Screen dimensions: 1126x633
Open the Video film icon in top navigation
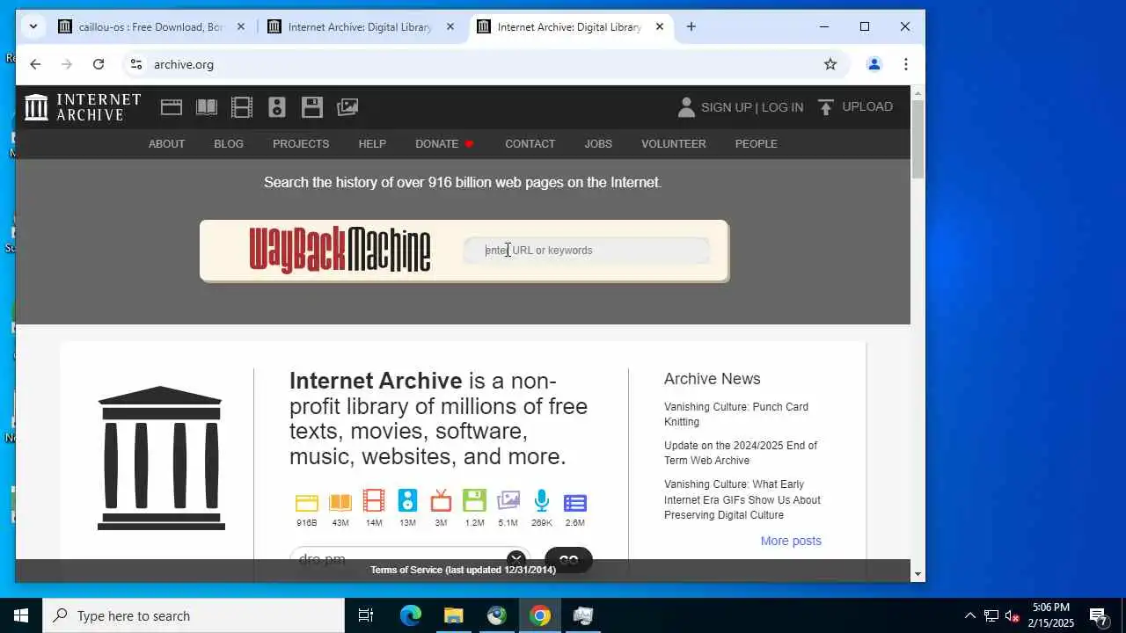242,107
